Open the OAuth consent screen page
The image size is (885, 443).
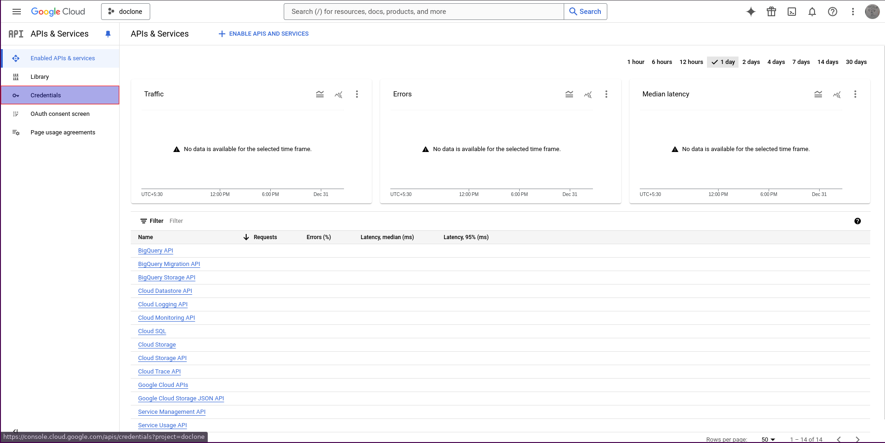pyautogui.click(x=60, y=114)
